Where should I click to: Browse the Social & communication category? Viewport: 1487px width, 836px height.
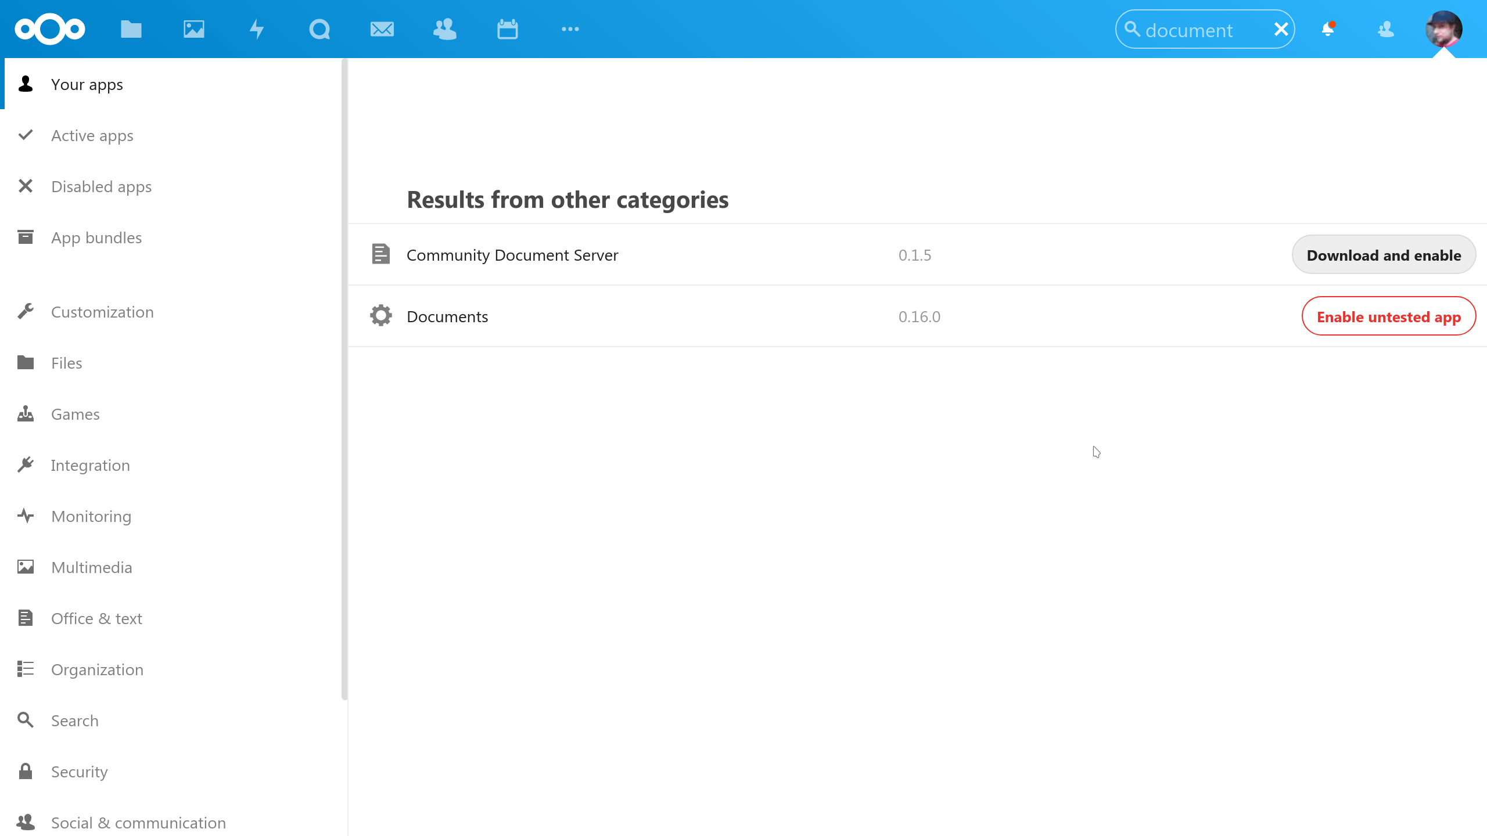pos(173,823)
